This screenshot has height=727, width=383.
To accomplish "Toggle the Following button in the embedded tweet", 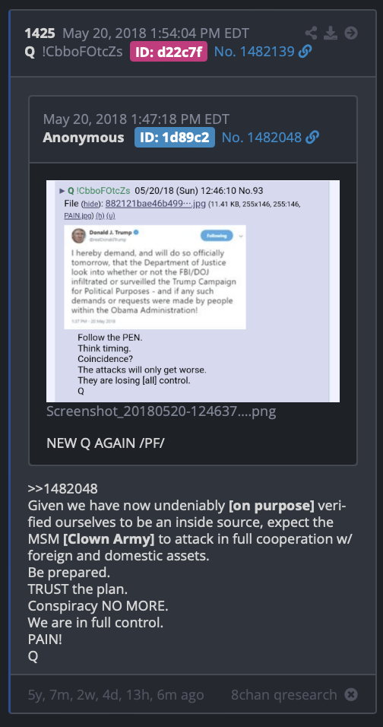I will pos(217,236).
